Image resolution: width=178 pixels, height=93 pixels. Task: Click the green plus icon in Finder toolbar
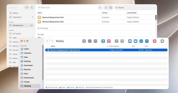116,41
